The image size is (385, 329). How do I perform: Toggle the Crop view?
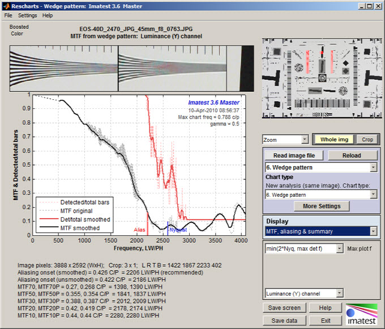click(x=367, y=140)
